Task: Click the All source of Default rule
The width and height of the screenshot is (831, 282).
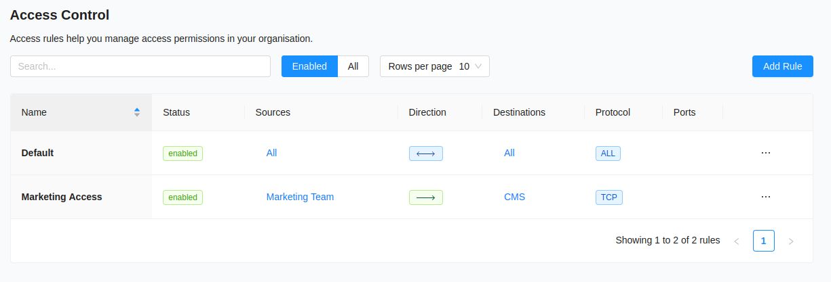Action: [x=271, y=153]
